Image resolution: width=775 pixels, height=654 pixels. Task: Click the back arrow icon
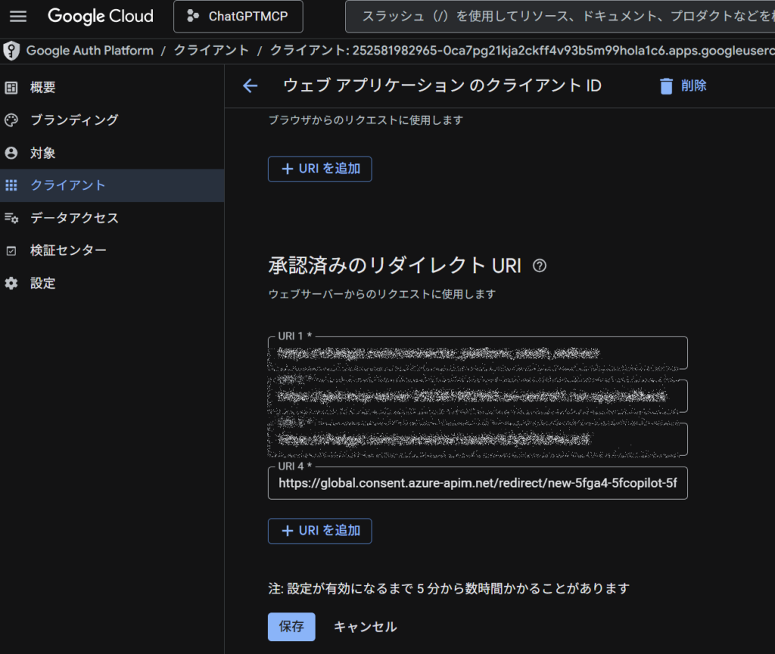coord(250,86)
